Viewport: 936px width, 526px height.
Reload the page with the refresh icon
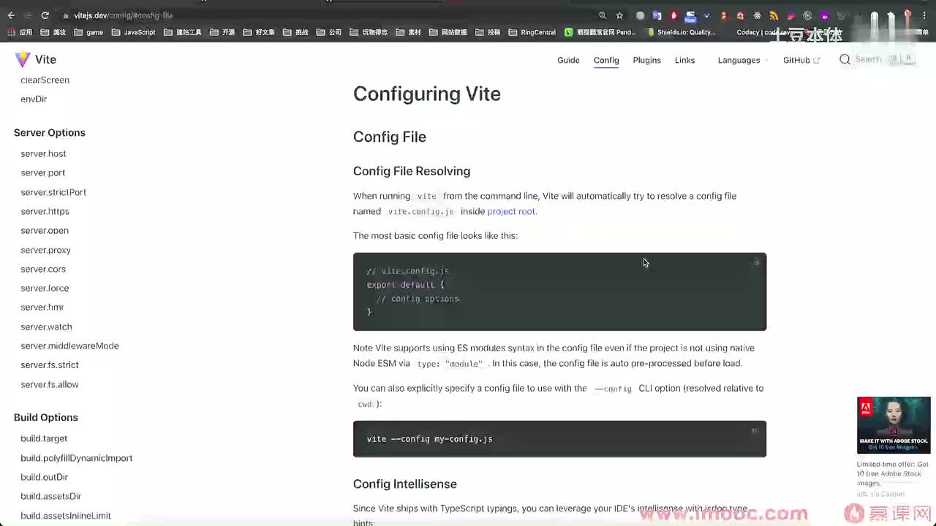coord(45,15)
